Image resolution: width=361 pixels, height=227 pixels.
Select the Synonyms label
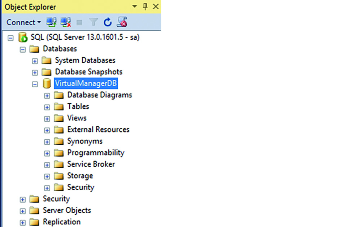[x=85, y=141]
